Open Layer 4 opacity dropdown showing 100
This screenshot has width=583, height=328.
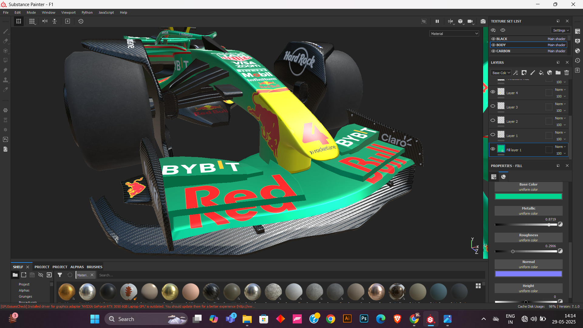click(561, 96)
